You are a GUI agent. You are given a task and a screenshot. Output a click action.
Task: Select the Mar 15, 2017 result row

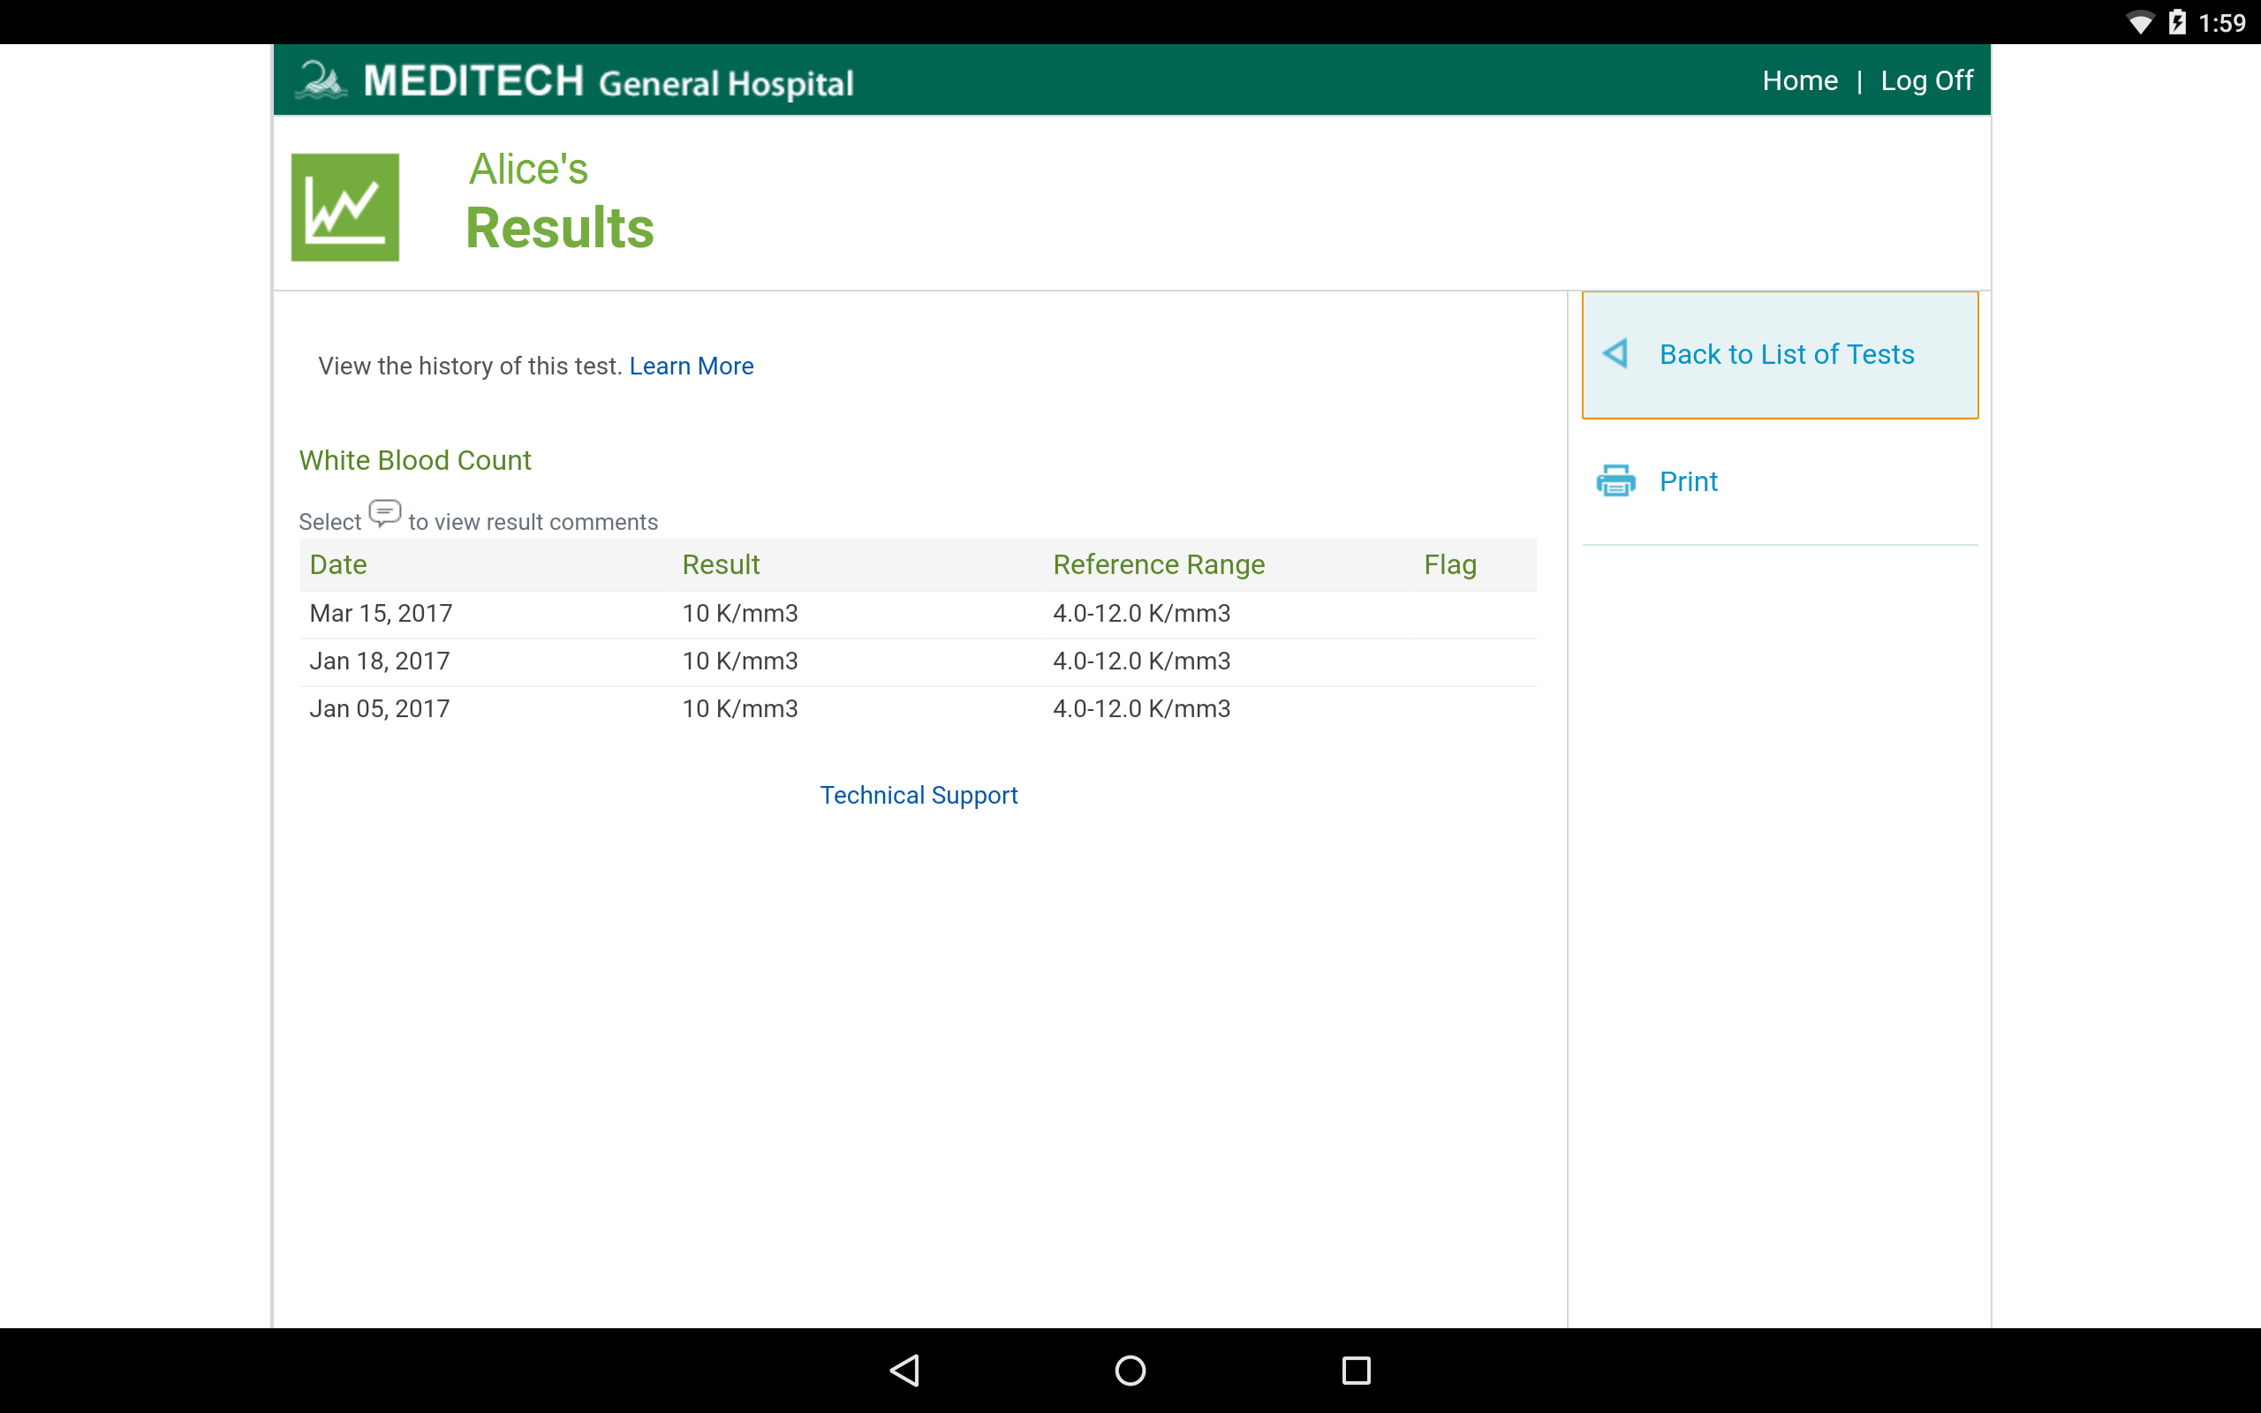coord(382,613)
